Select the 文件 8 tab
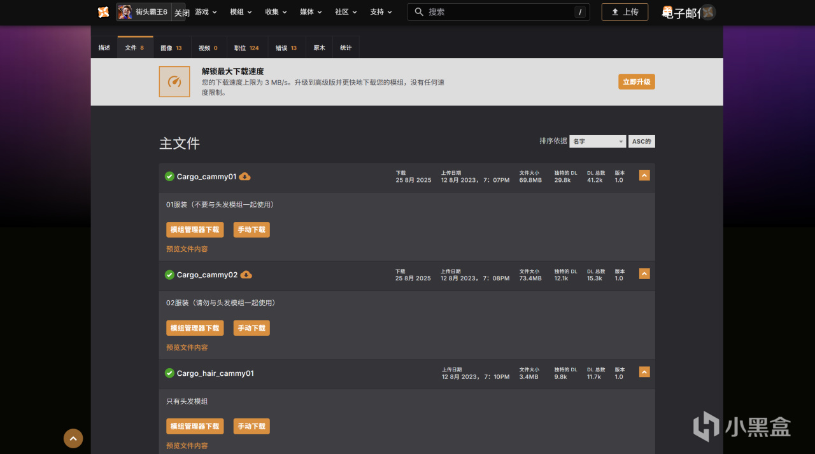 [x=135, y=48]
